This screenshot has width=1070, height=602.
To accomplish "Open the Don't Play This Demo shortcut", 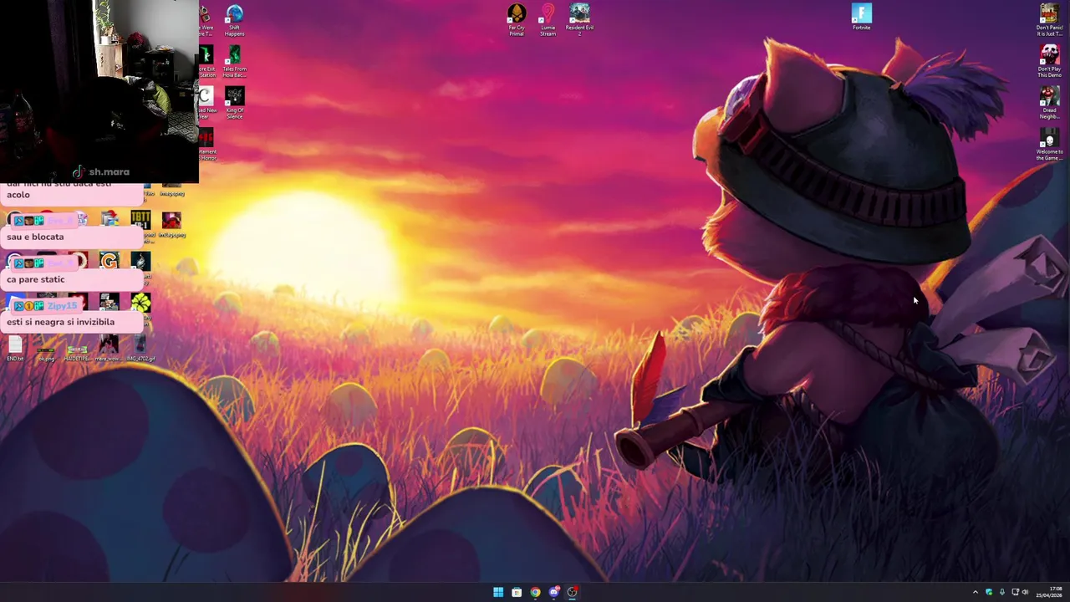I will [1049, 61].
